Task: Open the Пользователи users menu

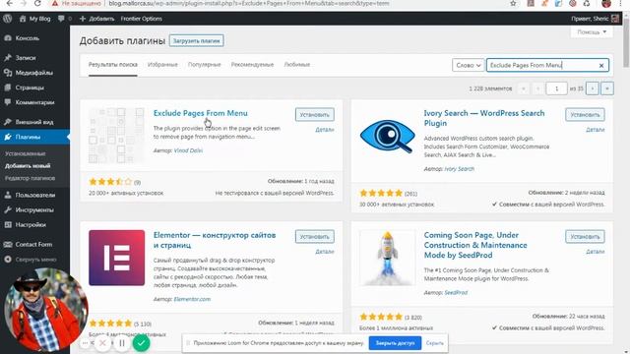Action: pos(34,195)
